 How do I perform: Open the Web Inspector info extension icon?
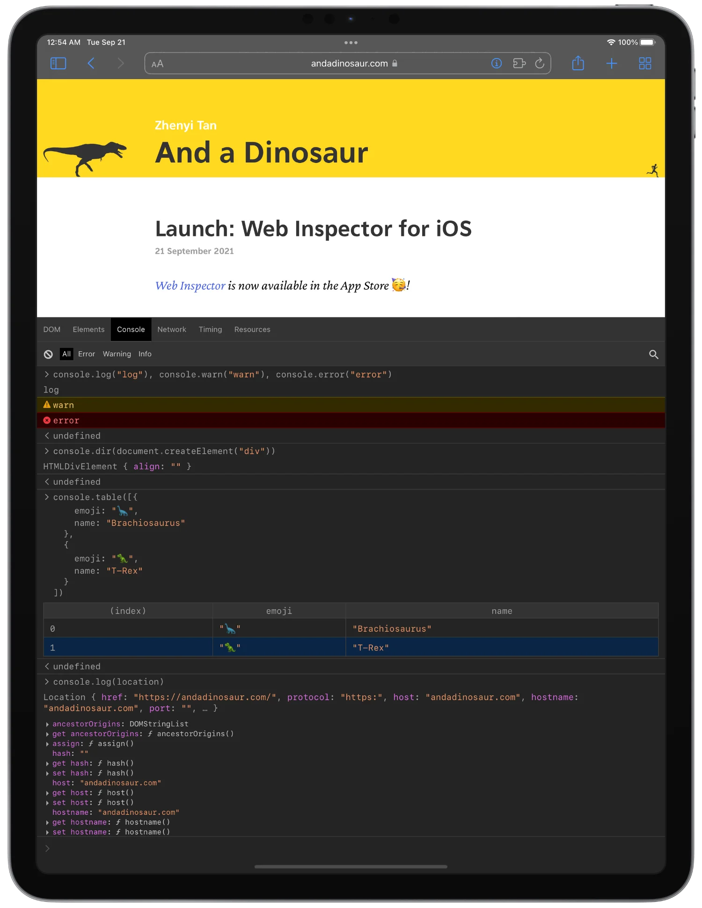(497, 63)
